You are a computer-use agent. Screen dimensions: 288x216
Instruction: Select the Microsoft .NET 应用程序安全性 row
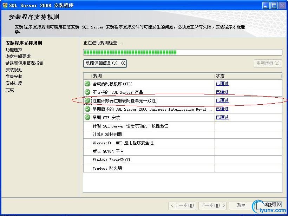tap(183, 143)
